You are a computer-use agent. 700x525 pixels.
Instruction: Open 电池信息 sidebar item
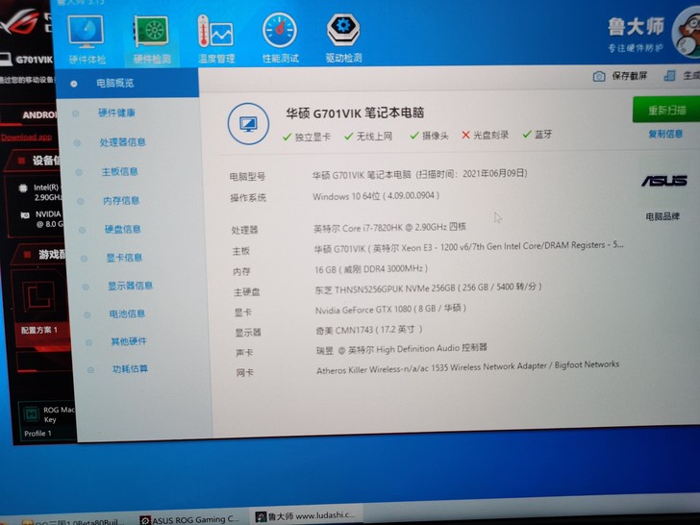[x=127, y=313]
